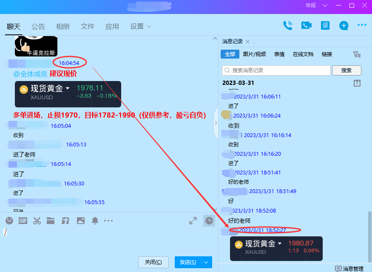Open the 现货黄金 1976.11 quote image
372x272 pixels.
68,94
